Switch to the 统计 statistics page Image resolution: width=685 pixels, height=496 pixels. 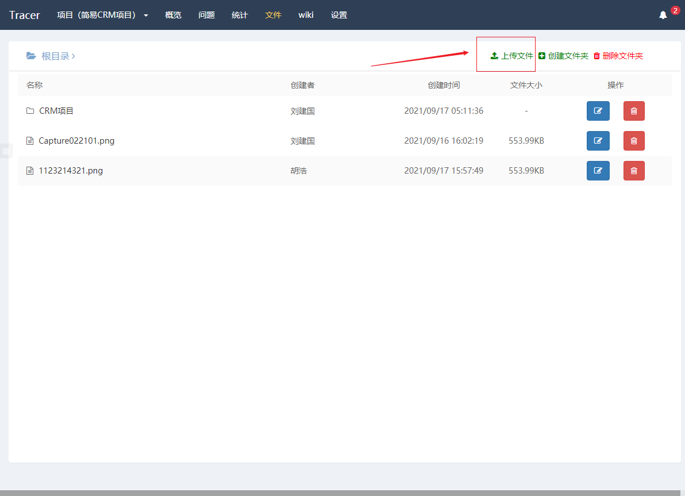coord(240,15)
